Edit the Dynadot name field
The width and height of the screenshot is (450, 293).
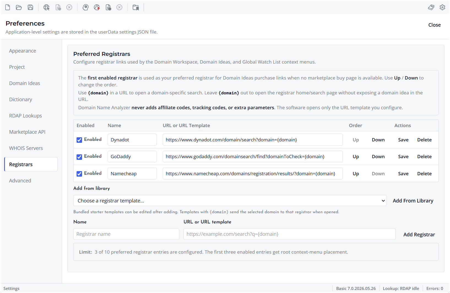pos(132,140)
